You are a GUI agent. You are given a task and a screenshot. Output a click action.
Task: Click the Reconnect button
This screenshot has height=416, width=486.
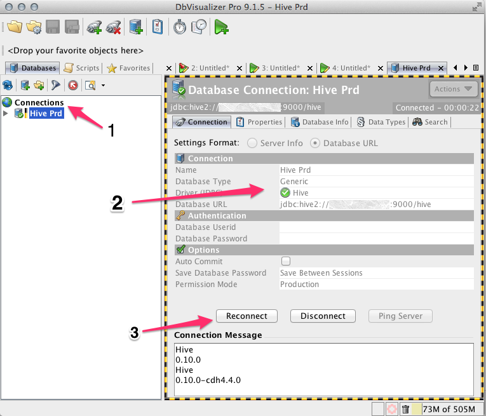[x=246, y=316]
